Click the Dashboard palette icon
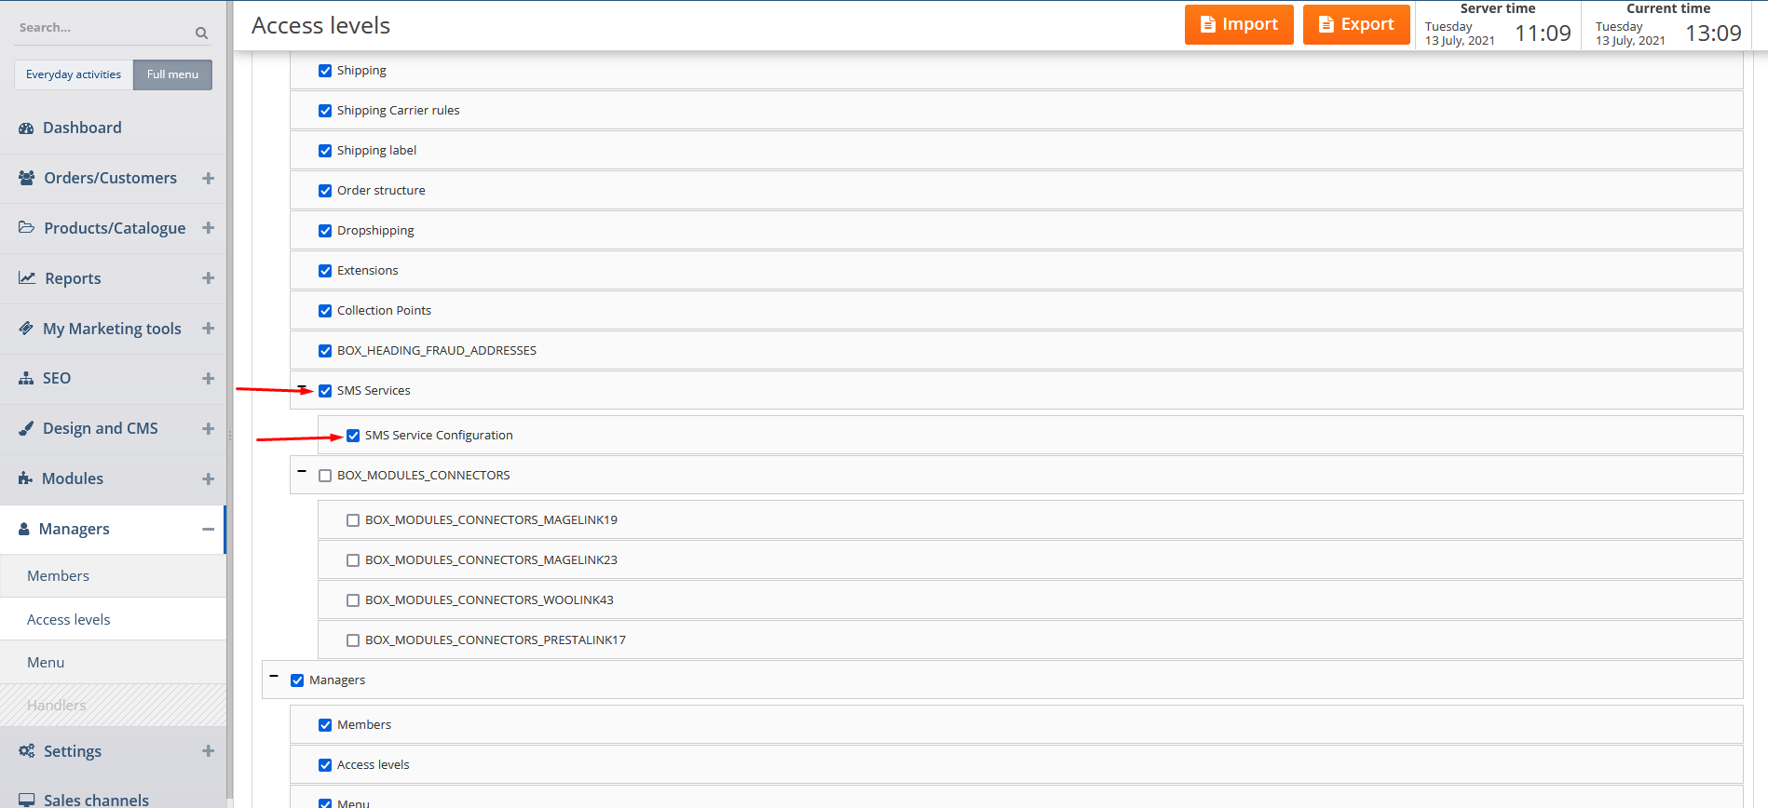The width and height of the screenshot is (1768, 808). pyautogui.click(x=26, y=128)
